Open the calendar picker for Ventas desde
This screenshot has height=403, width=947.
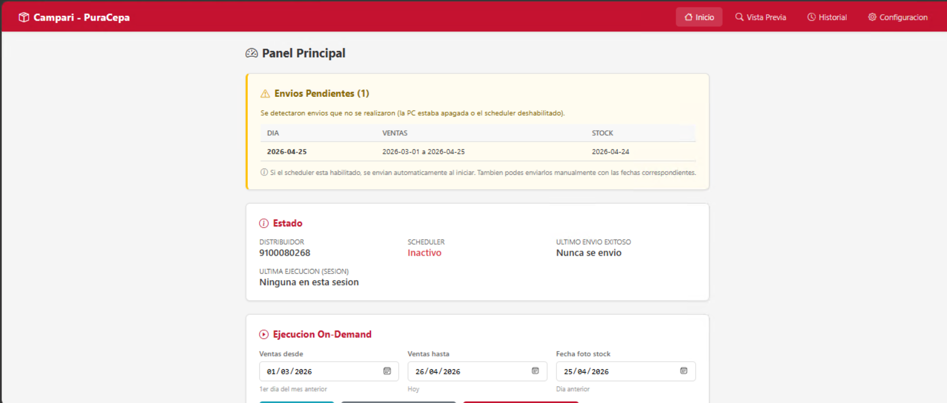387,371
